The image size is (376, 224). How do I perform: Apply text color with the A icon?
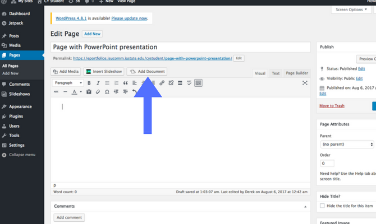[74, 92]
